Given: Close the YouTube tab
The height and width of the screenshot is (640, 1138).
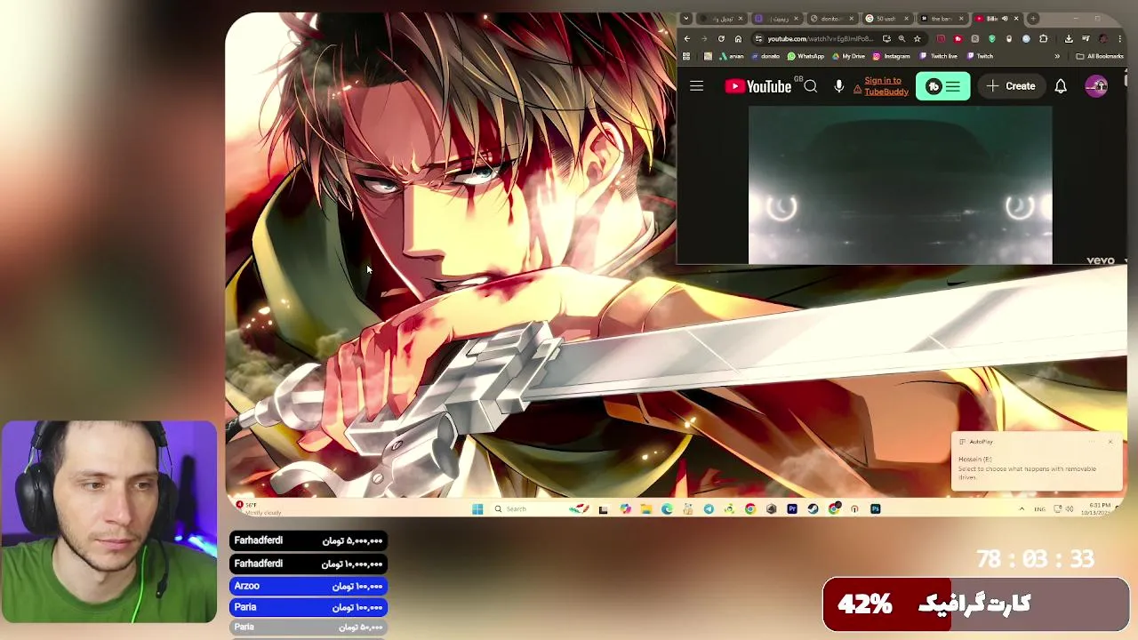Looking at the screenshot, I should point(1016,19).
